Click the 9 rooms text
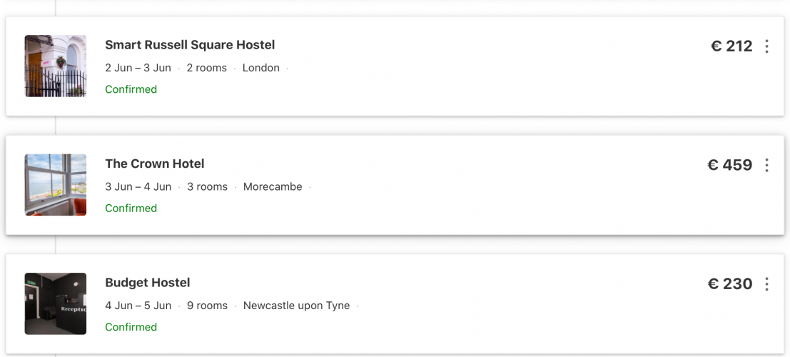790x357 pixels. tap(207, 306)
